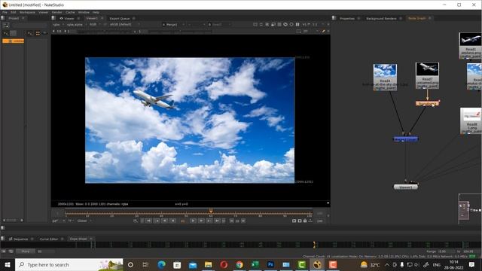Image resolution: width=482 pixels, height=271 pixels.
Task: Skip backward by frame increment button
Action: pos(232,221)
